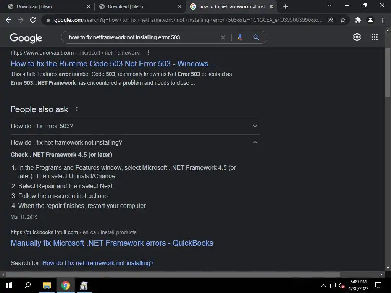The height and width of the screenshot is (293, 391).
Task: Collapse net framework not installing question
Action: coord(135,142)
